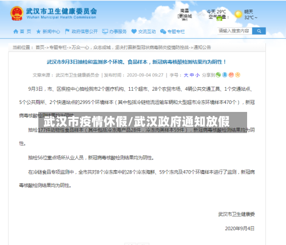
Task: Click the paragraph starting 在冷链食品专项监测中
Action: click(137, 179)
